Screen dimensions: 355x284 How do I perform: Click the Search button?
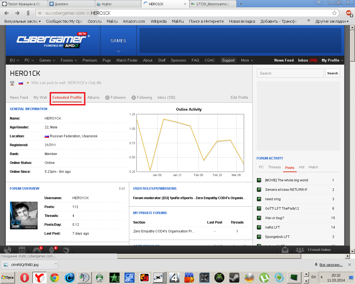point(333,73)
